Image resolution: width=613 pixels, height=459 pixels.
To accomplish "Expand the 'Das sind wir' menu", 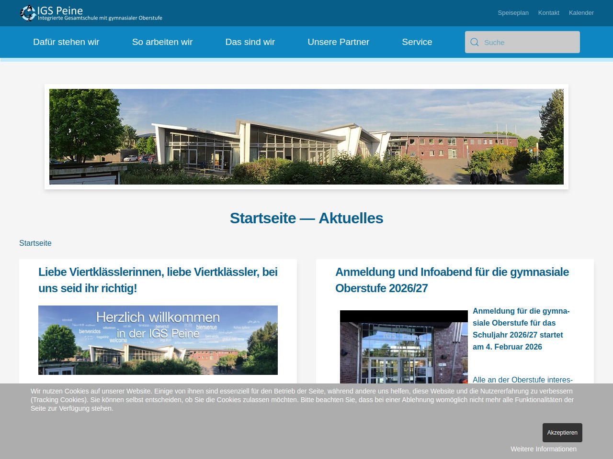I will [250, 42].
